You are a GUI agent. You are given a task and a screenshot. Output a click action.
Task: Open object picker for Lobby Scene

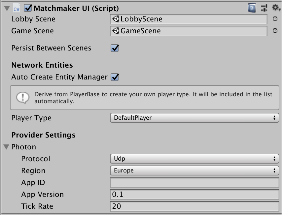[275, 19]
